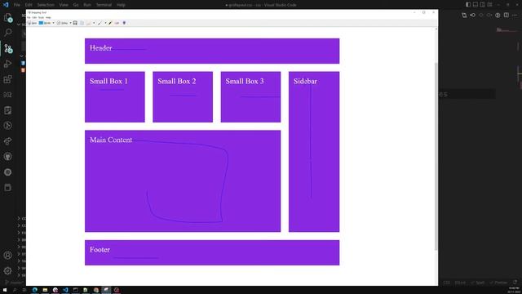Image resolution: width=522 pixels, height=294 pixels.
Task: Open Snipping Tool Tools menu
Action: (41, 17)
